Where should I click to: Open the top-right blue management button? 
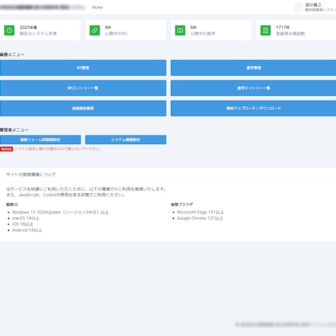253,68
